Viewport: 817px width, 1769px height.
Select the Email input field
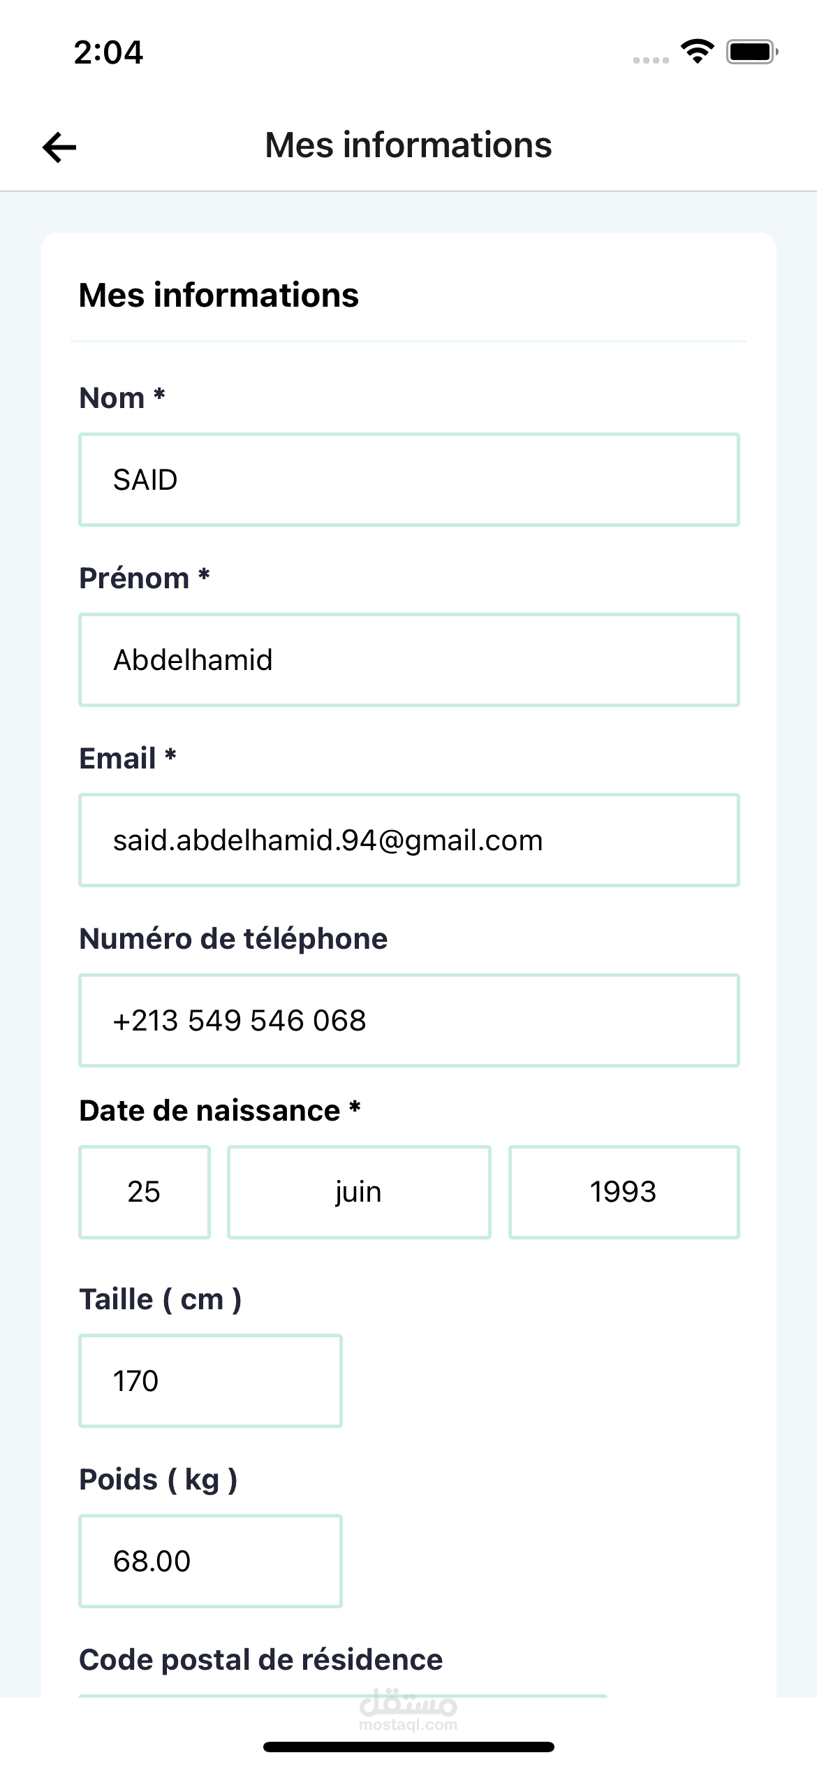[409, 840]
